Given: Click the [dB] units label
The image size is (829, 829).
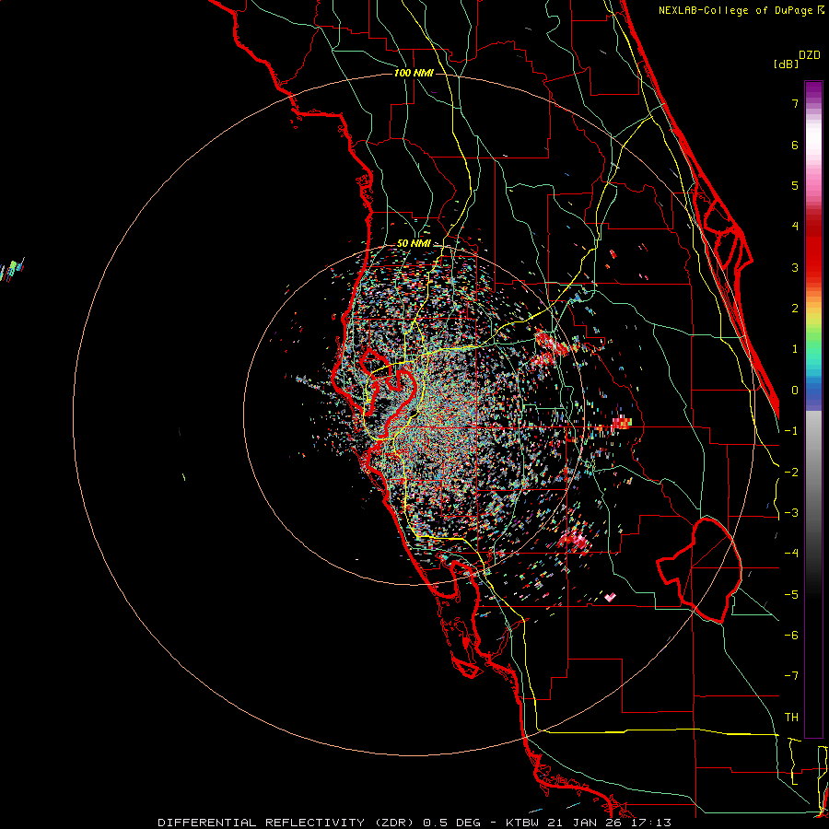Looking at the screenshot, I should [786, 64].
